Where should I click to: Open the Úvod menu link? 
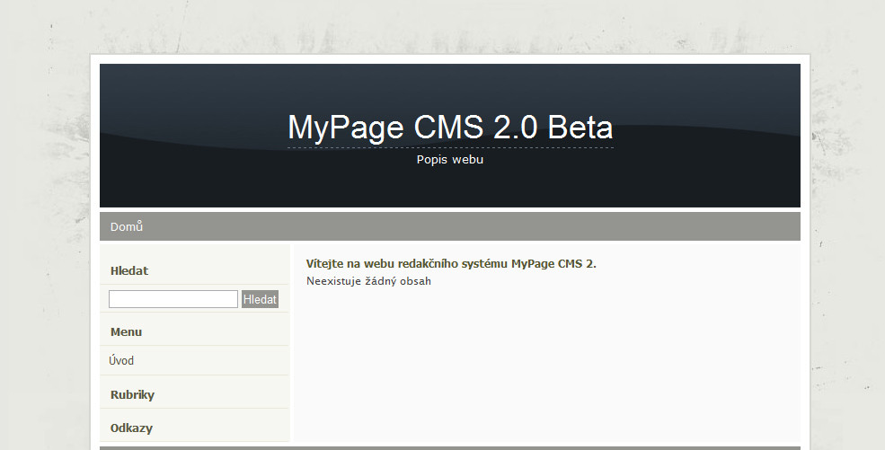coord(121,360)
